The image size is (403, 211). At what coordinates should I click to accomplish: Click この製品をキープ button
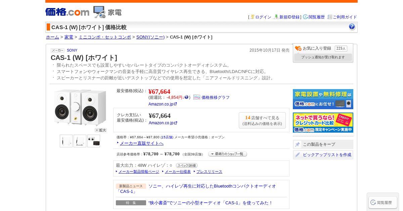click(x=323, y=144)
